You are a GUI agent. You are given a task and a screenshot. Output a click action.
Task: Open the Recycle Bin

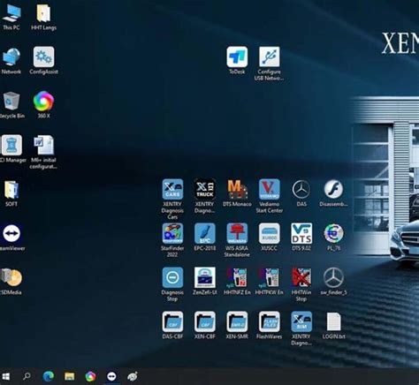tap(11, 105)
